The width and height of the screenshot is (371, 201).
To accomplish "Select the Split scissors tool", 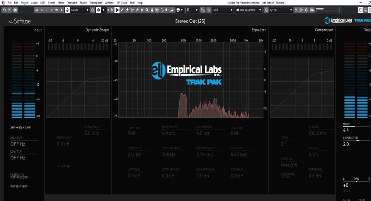I will 132,10.
